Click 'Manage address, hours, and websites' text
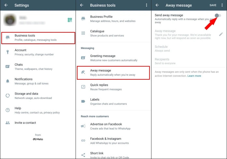The image size is (227, 159). pos(113,21)
